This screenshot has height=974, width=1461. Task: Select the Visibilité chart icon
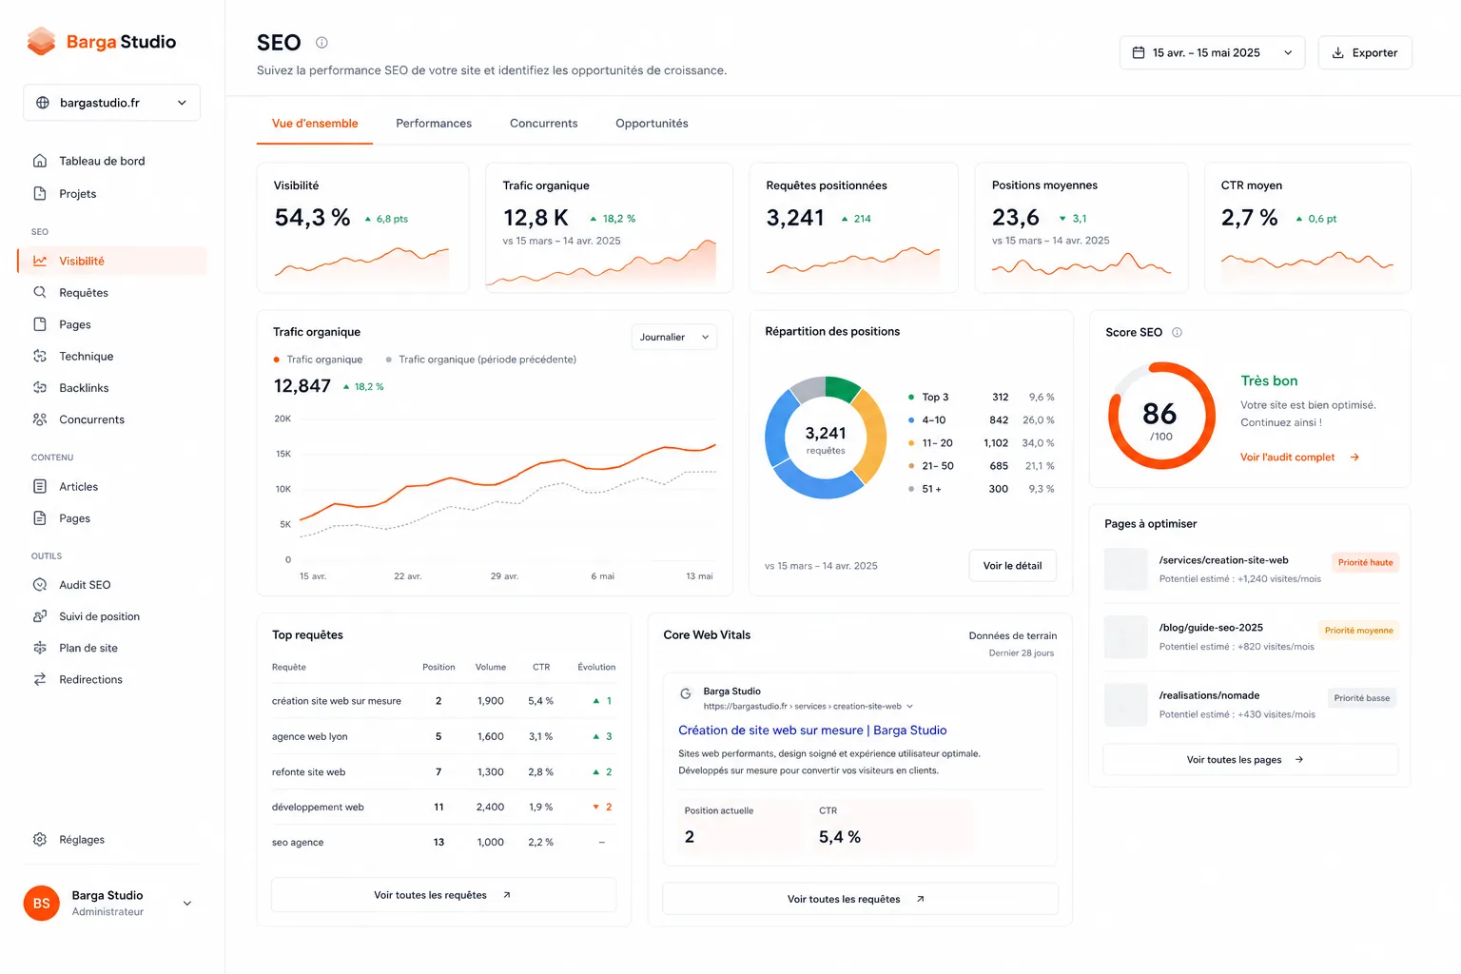coord(40,261)
